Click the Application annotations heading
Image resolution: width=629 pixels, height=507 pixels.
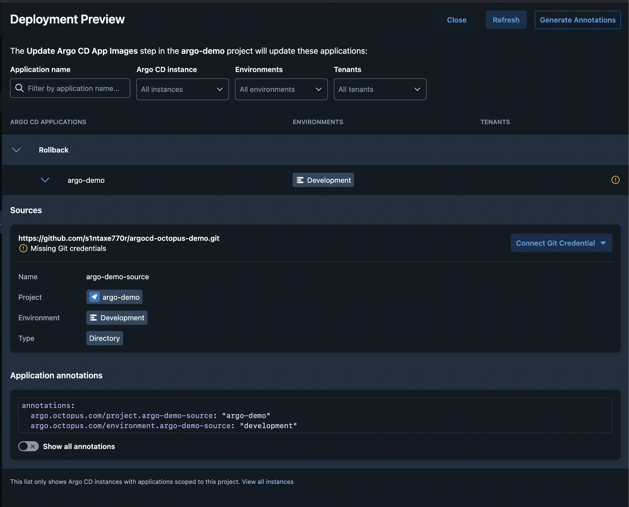56,375
